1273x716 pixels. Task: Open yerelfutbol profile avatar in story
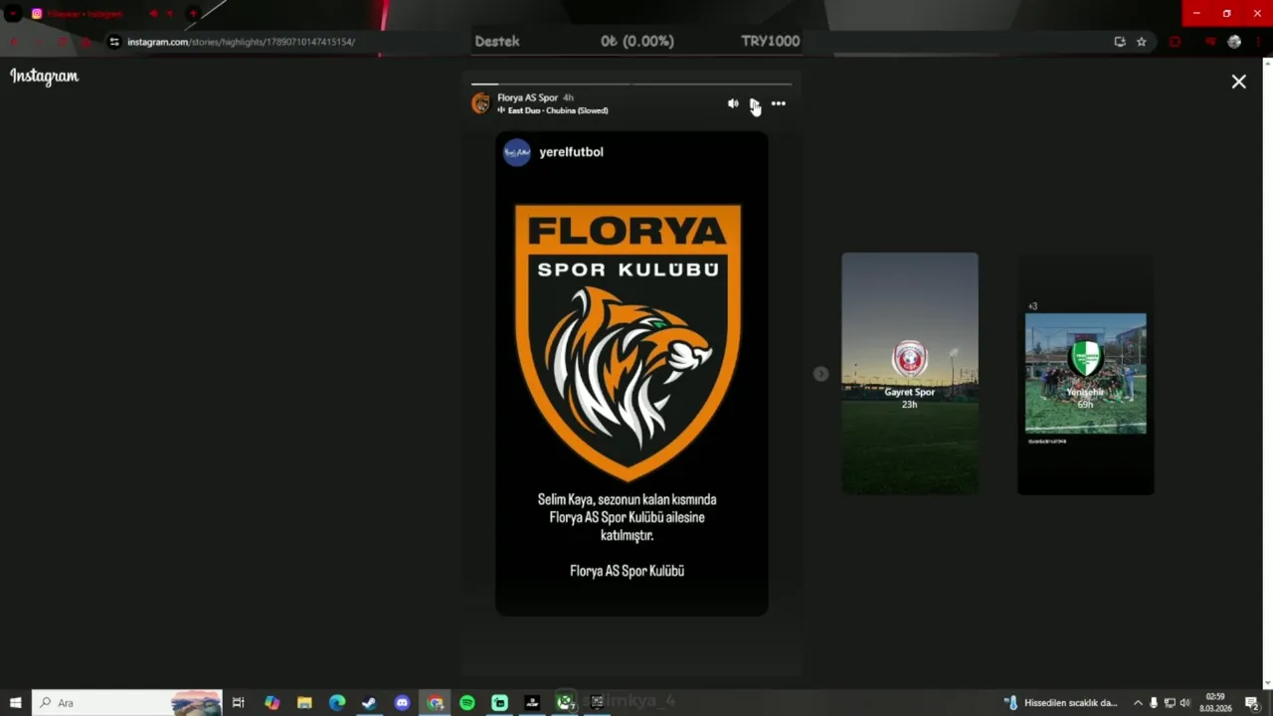(x=516, y=152)
